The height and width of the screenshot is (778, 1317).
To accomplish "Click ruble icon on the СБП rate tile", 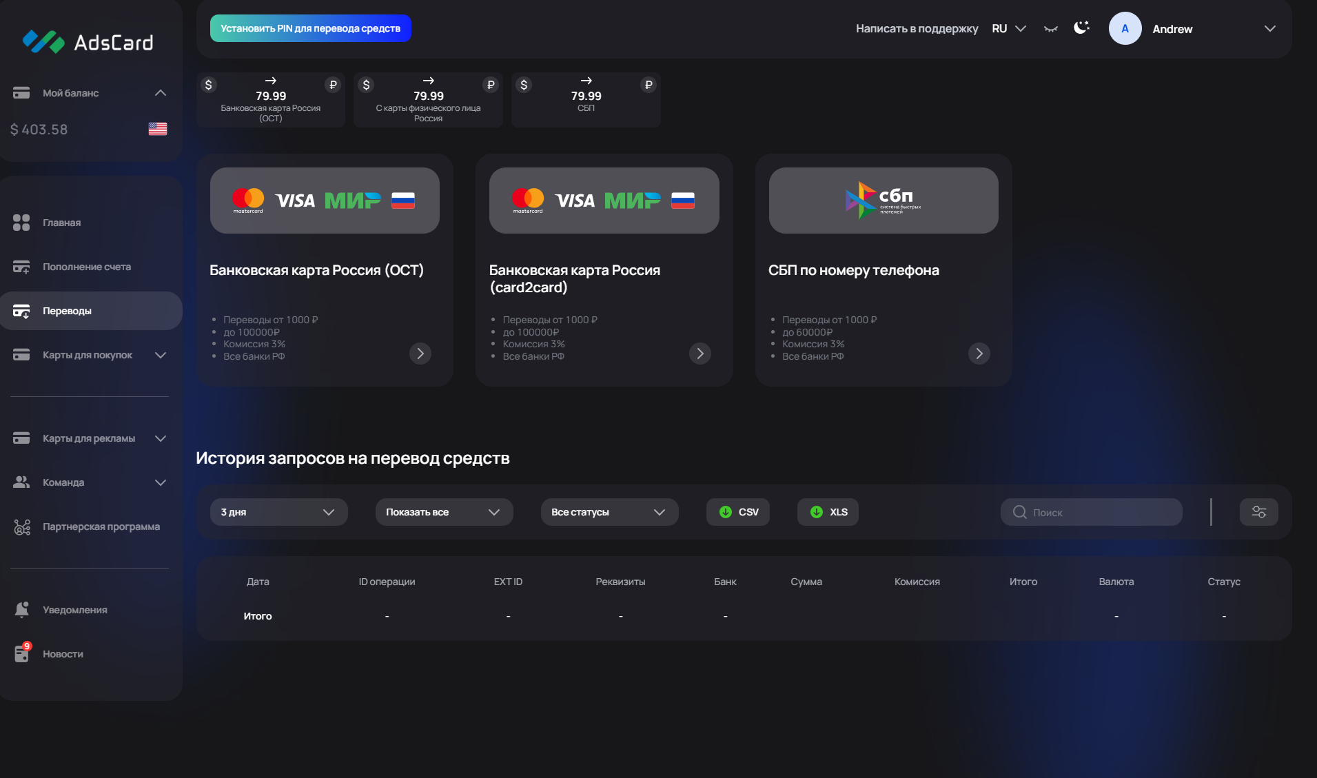I will pyautogui.click(x=648, y=85).
